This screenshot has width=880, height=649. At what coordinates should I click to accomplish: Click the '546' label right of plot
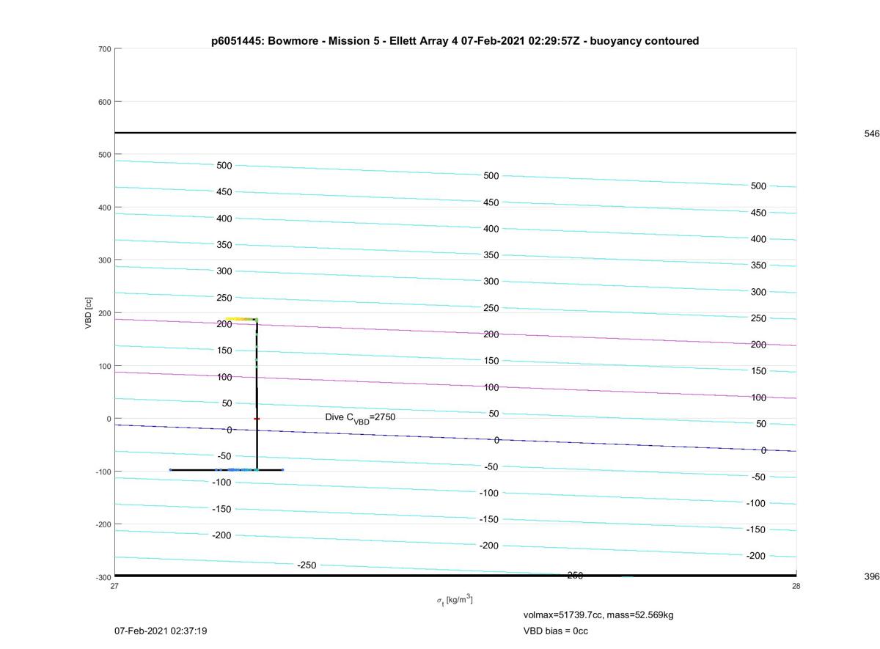click(x=872, y=134)
